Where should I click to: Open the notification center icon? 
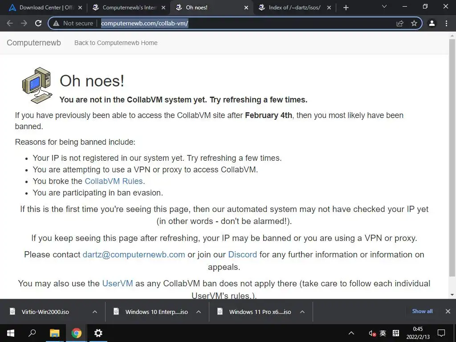[x=441, y=333]
